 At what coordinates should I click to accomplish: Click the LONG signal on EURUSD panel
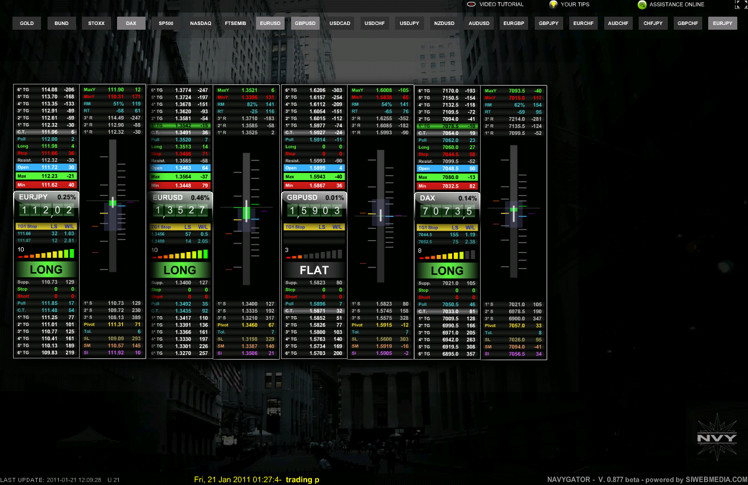coord(179,270)
